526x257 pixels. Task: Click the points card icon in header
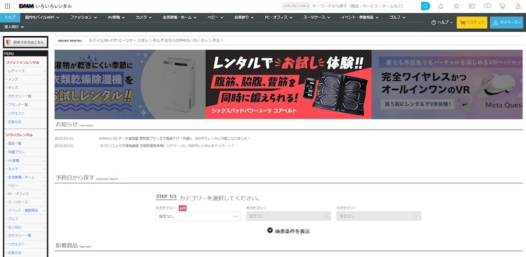click(x=471, y=6)
